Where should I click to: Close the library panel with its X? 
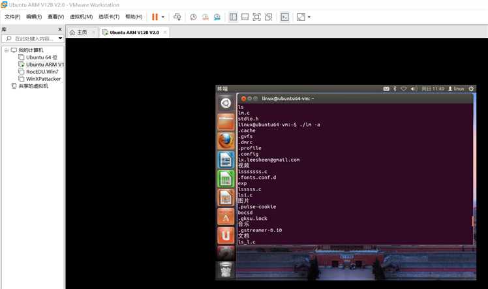click(60, 29)
